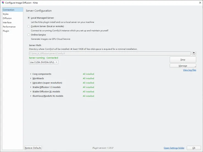This screenshot has width=203, height=152.
Task: Expand Stable Diffusion 1.5 models
Action: pos(31,87)
